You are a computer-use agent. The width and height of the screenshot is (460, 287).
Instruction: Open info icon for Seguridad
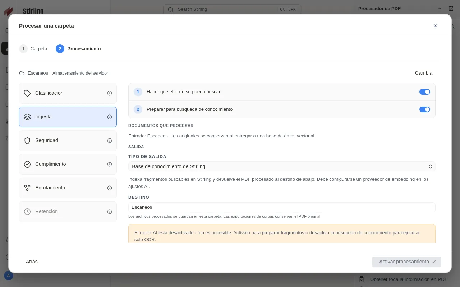(x=110, y=141)
